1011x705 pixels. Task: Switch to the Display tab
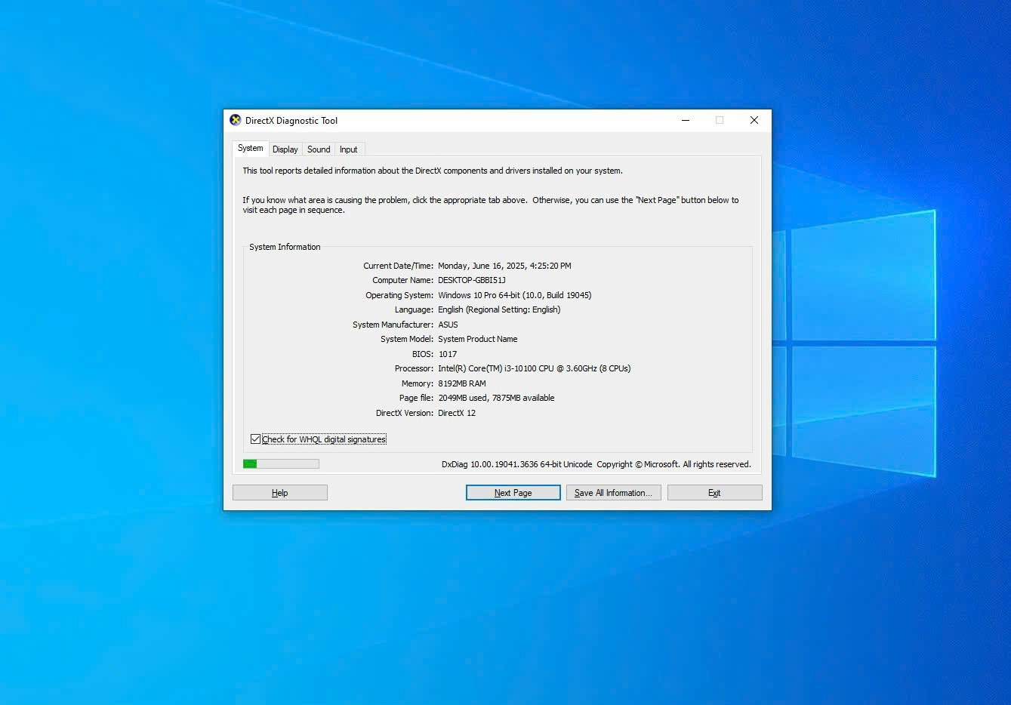[x=285, y=149]
